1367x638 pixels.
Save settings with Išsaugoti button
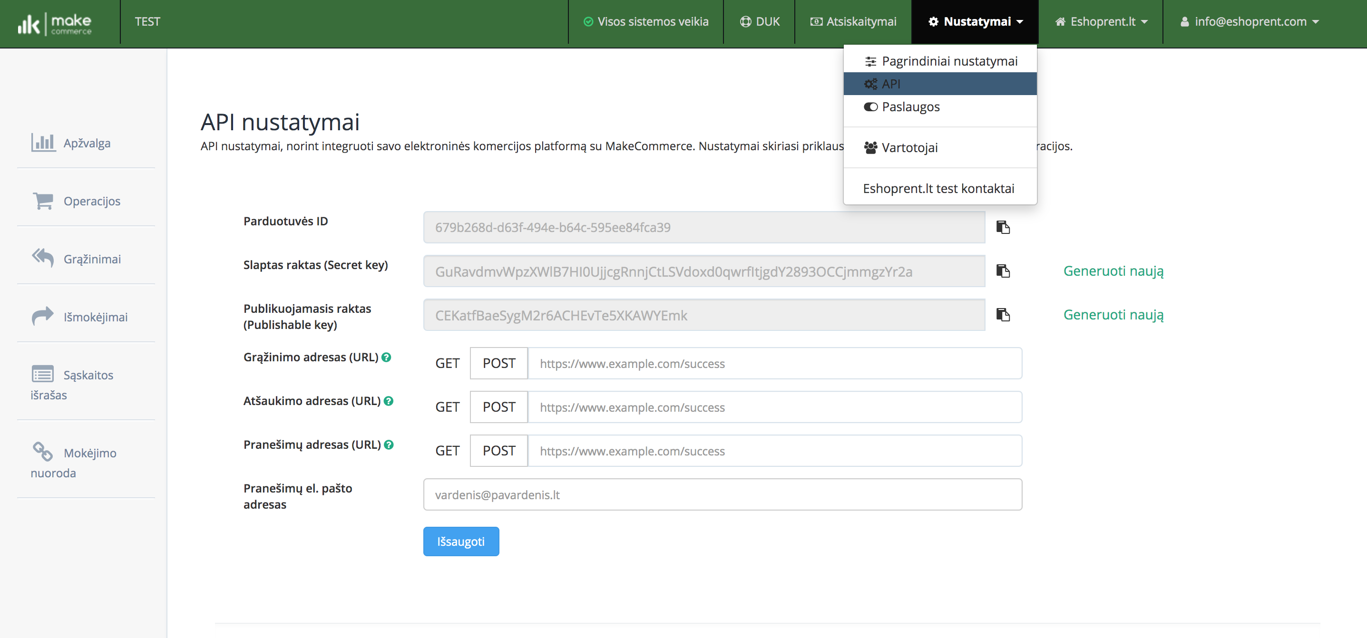pyautogui.click(x=460, y=541)
